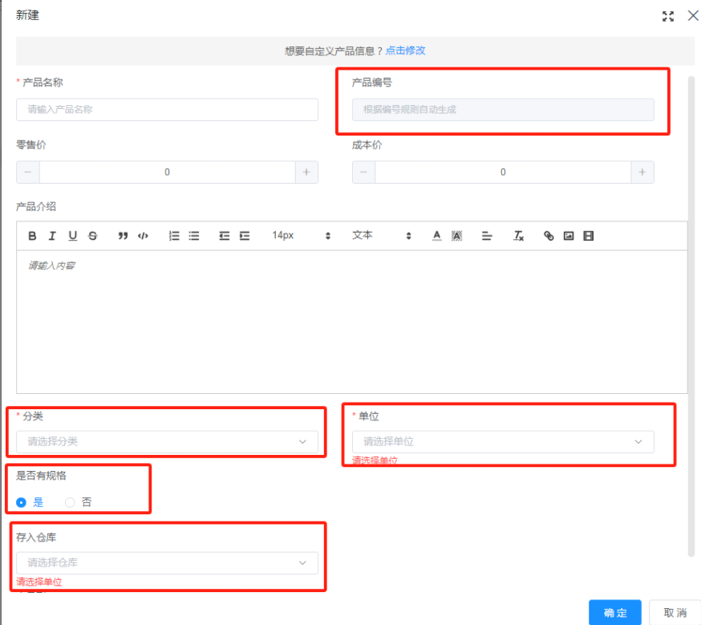Open the 分类 category dropdown
The height and width of the screenshot is (625, 701).
pyautogui.click(x=167, y=441)
